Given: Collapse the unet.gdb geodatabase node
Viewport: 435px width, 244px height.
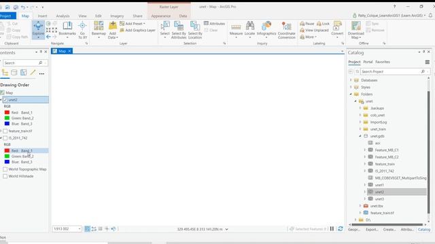Looking at the screenshot, I should pyautogui.click(x=360, y=136).
